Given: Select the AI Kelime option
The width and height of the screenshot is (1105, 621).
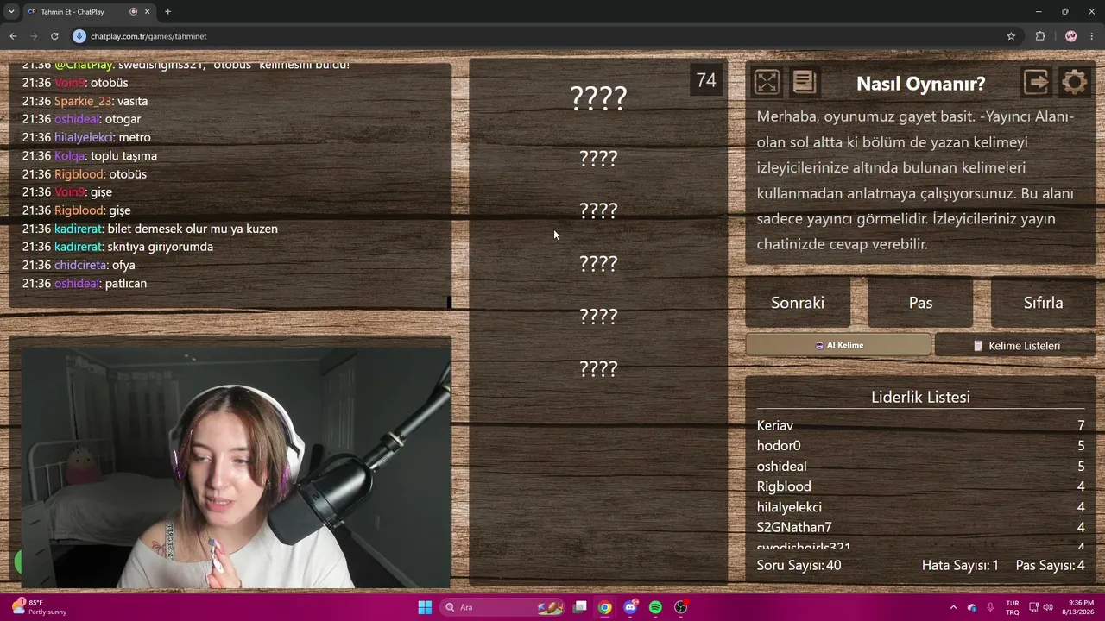Looking at the screenshot, I should coord(838,345).
